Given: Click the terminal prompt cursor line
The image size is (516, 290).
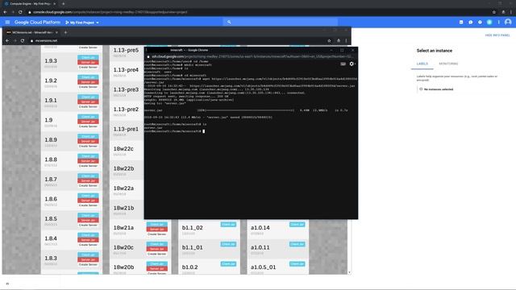Looking at the screenshot, I should click(x=174, y=131).
